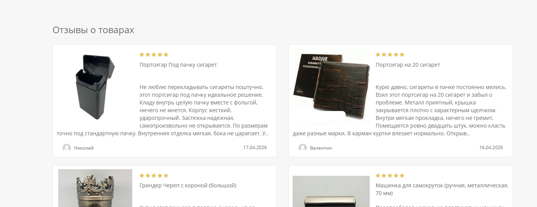Click star rating of Портсигар на 20 сигарет

click(390, 55)
